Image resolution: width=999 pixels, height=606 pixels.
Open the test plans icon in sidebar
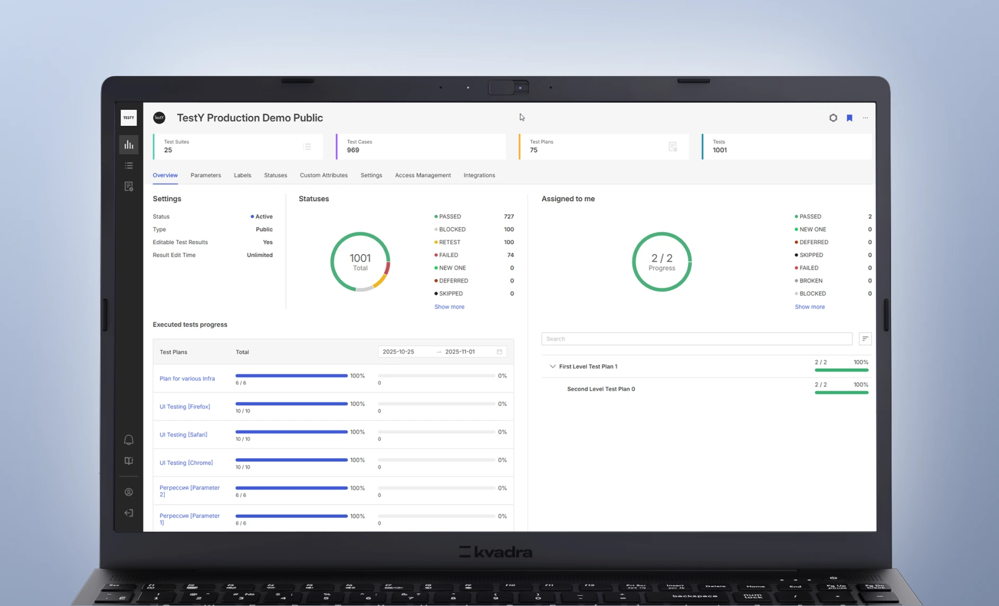pos(129,187)
